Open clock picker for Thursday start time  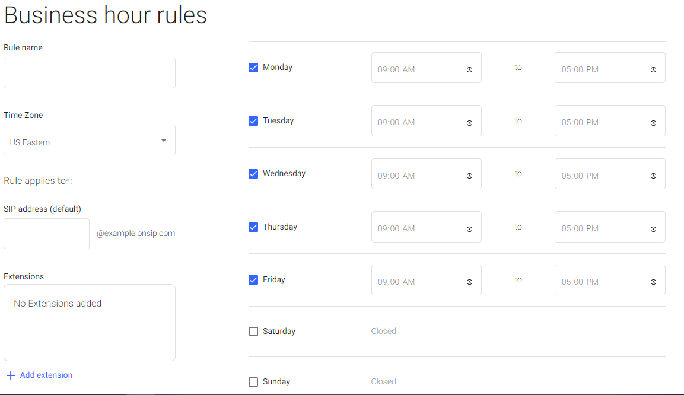469,229
